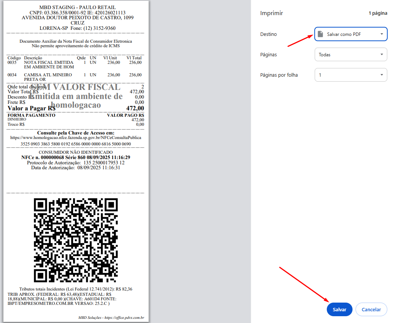
Task: Click the Páginas por folha label
Action: 279,75
